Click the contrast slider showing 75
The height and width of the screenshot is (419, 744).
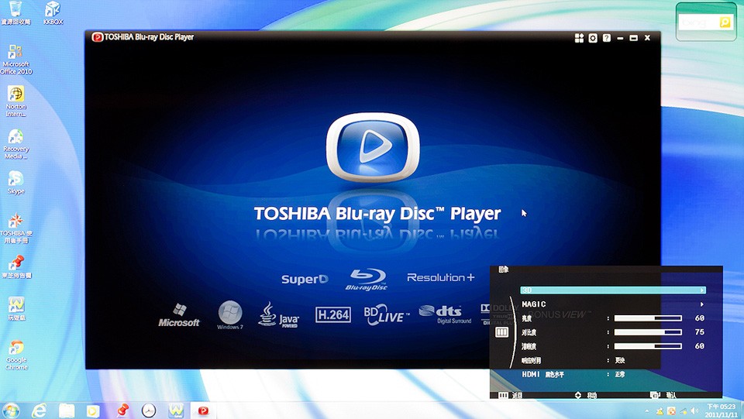click(647, 332)
